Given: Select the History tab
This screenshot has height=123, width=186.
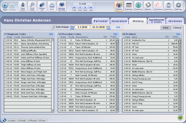Looking at the screenshot, I should (138, 21).
